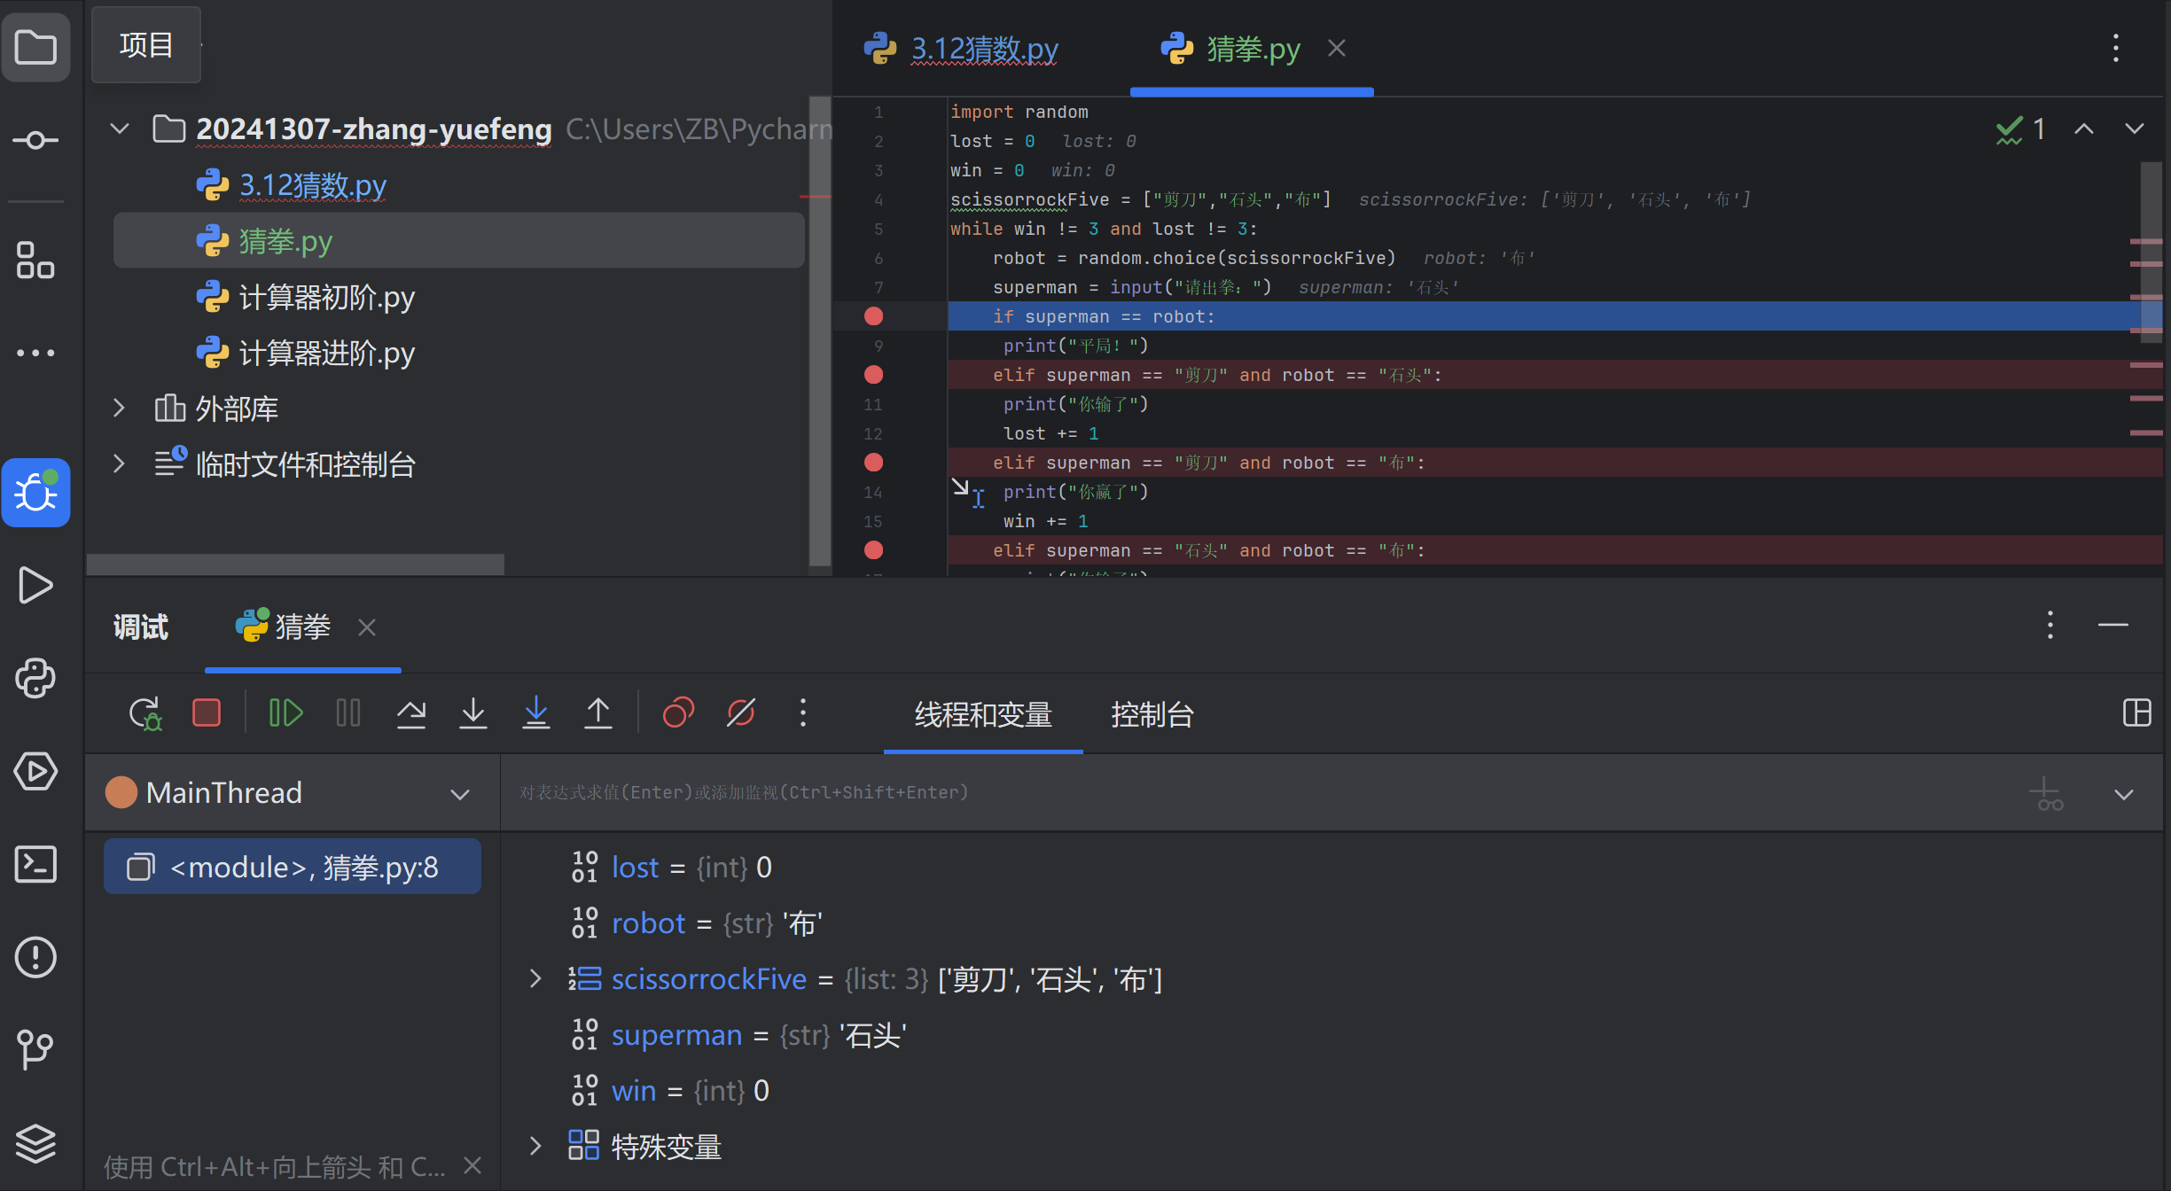
Task: Toggle breakpoint on code line 8
Action: pyautogui.click(x=873, y=316)
